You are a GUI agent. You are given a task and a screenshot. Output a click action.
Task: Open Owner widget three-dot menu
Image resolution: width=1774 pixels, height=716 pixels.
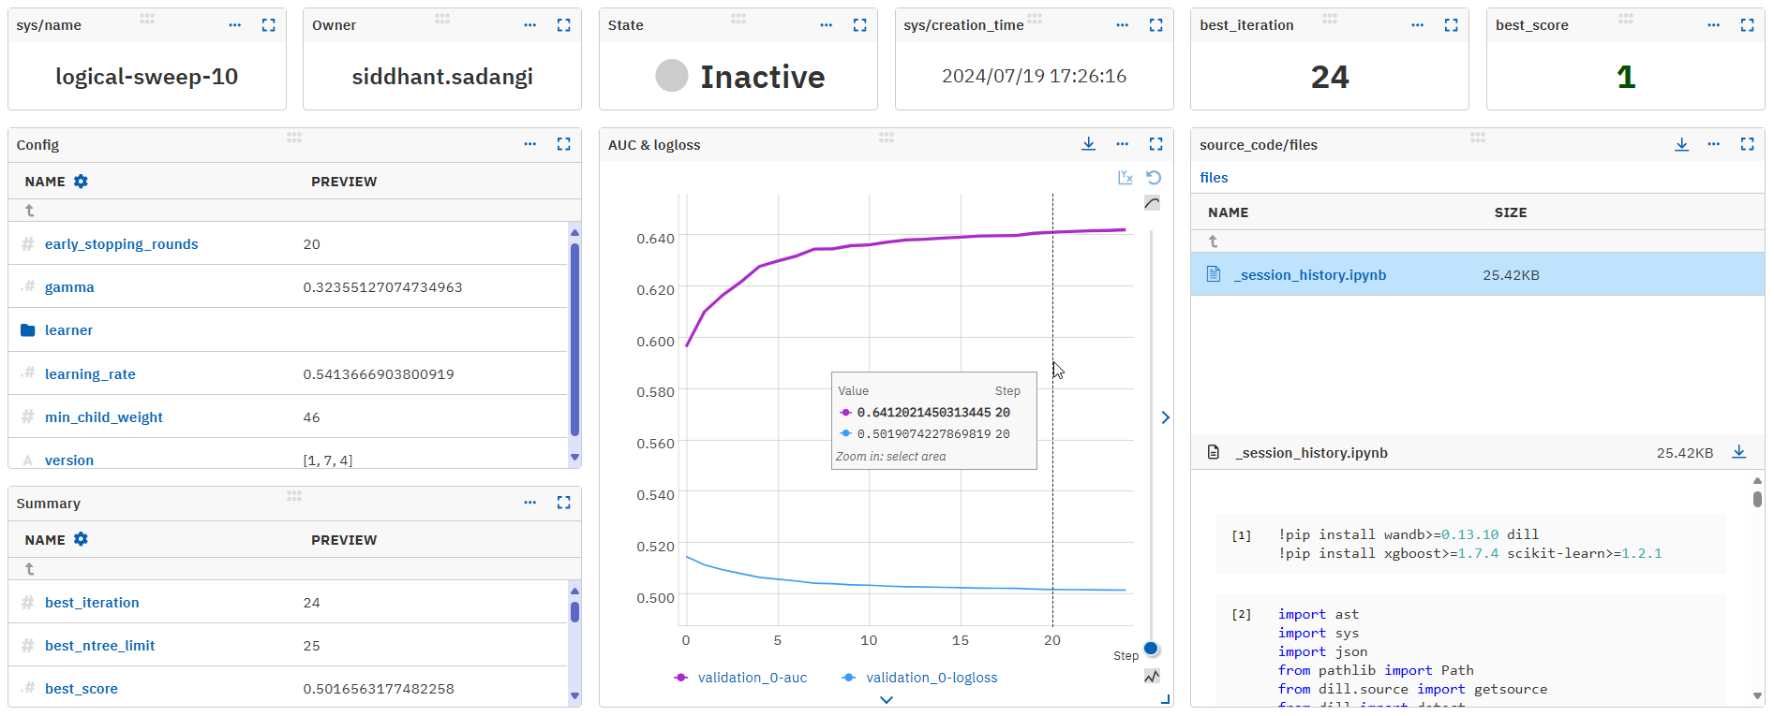pyautogui.click(x=530, y=25)
